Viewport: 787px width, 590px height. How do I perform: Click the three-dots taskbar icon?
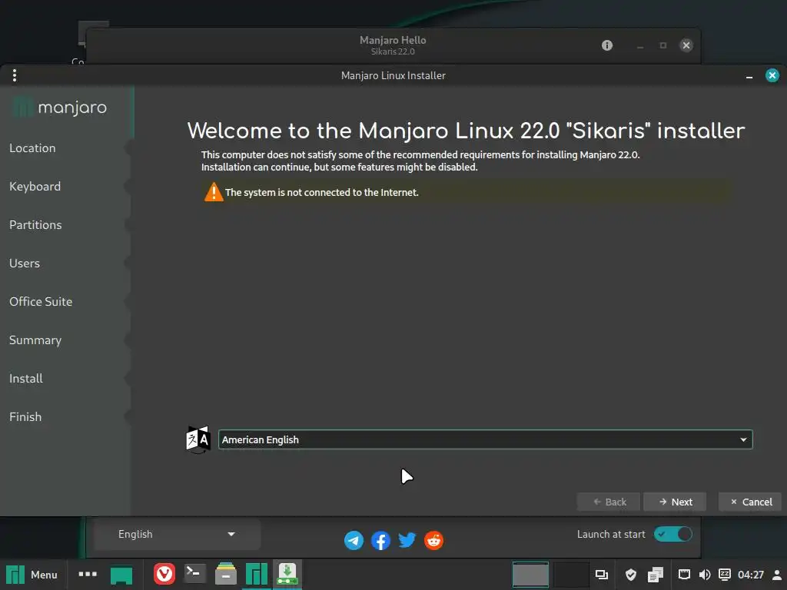(88, 574)
